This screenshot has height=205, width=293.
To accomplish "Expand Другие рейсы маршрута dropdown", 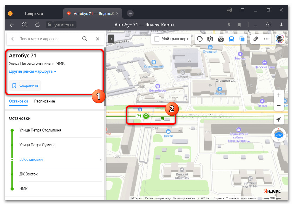I will [x=33, y=71].
